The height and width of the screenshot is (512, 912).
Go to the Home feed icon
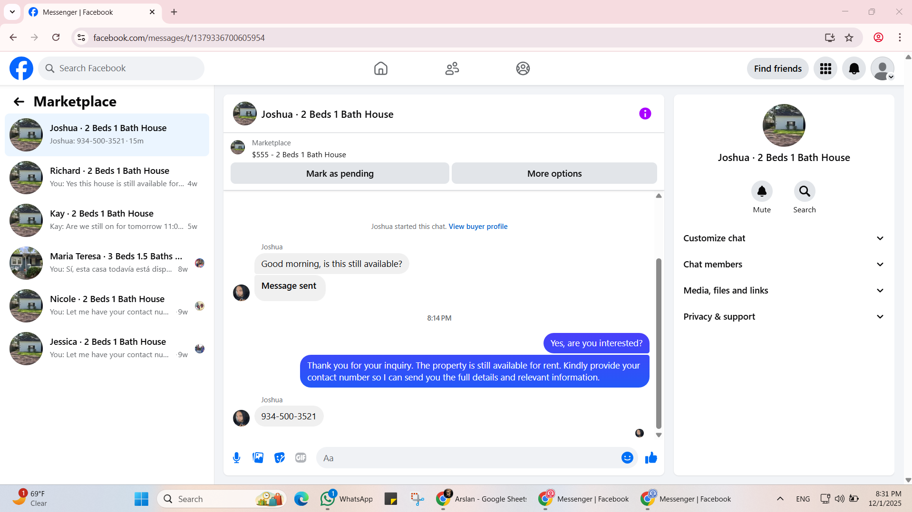pos(380,68)
